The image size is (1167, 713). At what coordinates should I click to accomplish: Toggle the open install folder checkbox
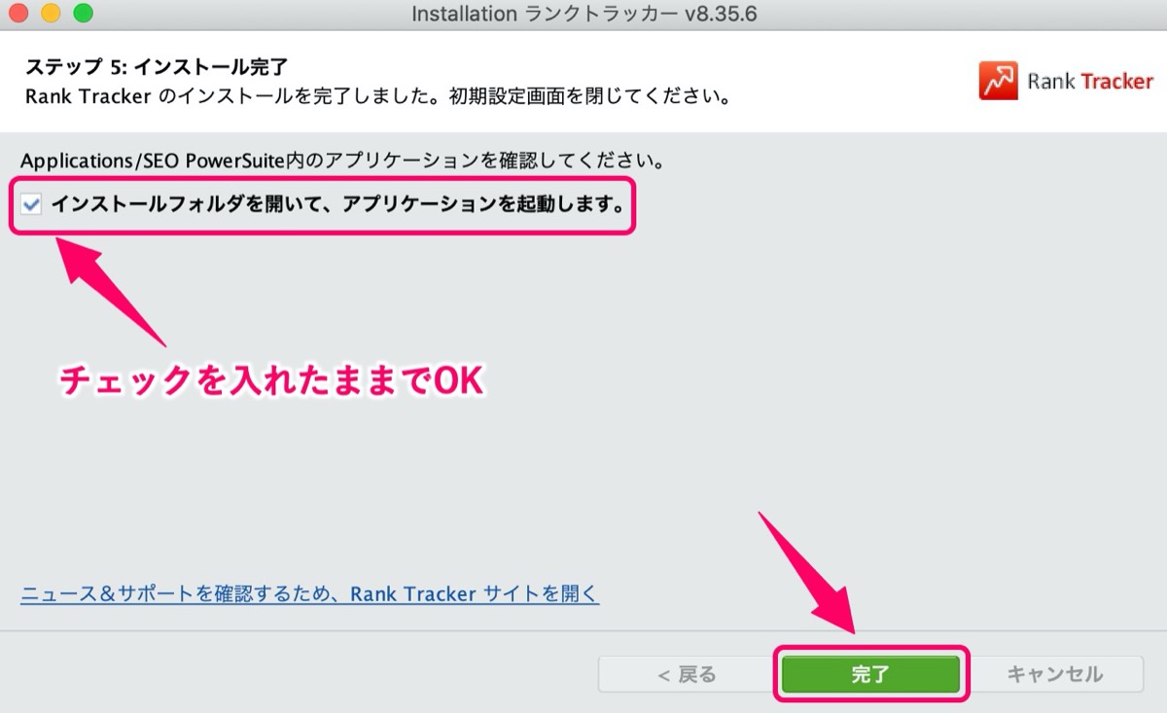click(31, 205)
